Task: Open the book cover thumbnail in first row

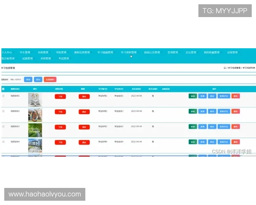Action: point(35,100)
